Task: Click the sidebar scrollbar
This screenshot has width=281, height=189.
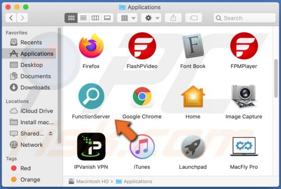Action: [59, 85]
